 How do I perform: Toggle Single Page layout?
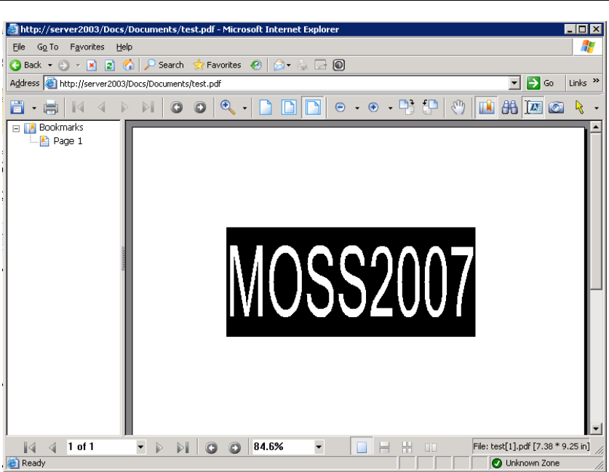[x=362, y=447]
